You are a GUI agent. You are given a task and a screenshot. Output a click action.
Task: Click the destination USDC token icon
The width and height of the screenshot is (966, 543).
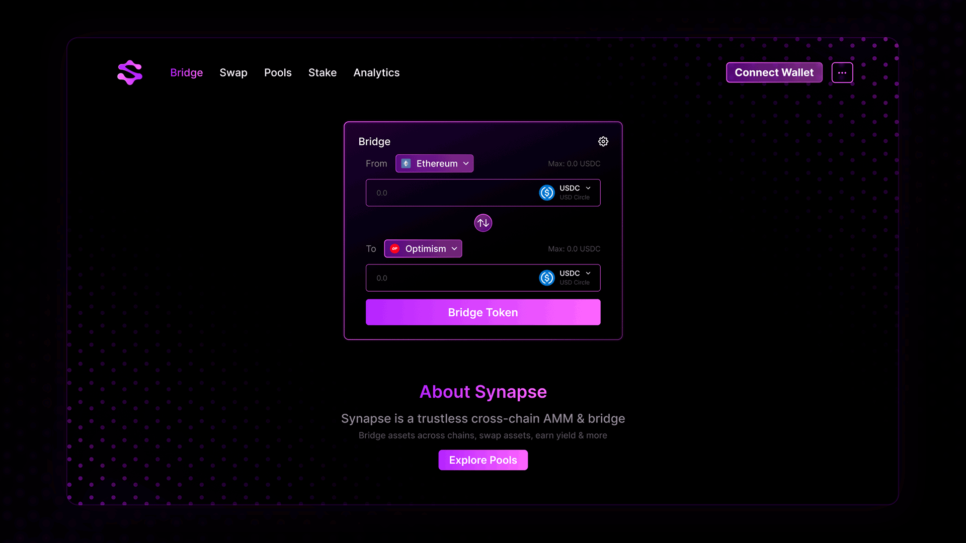pos(546,278)
